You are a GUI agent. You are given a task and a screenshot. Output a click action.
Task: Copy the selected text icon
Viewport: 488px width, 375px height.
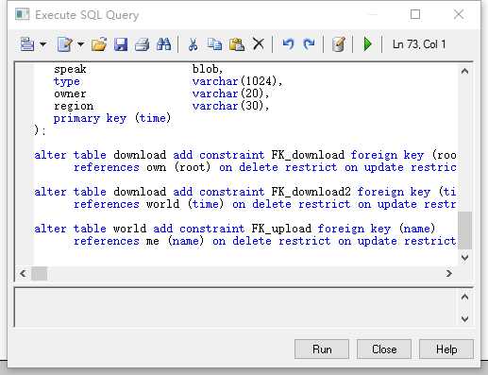click(x=214, y=44)
